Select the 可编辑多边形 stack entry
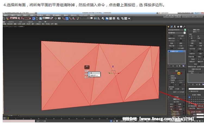The height and width of the screenshot is (124, 204). tap(177, 51)
